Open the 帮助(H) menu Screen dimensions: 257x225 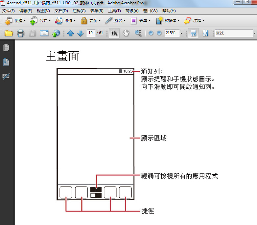click(169, 11)
